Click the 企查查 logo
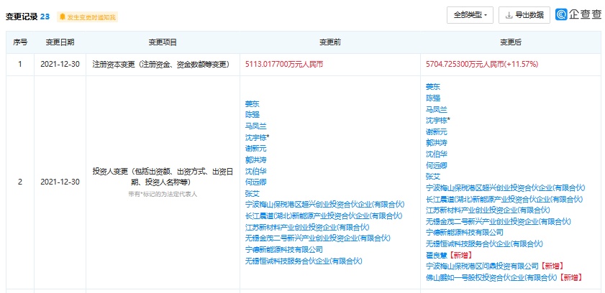This screenshot has width=605, height=293. (578, 14)
